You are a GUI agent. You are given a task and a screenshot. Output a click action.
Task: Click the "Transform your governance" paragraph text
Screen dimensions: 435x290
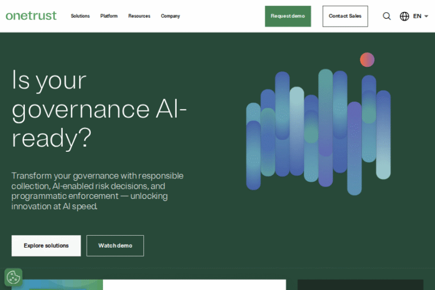tap(97, 191)
